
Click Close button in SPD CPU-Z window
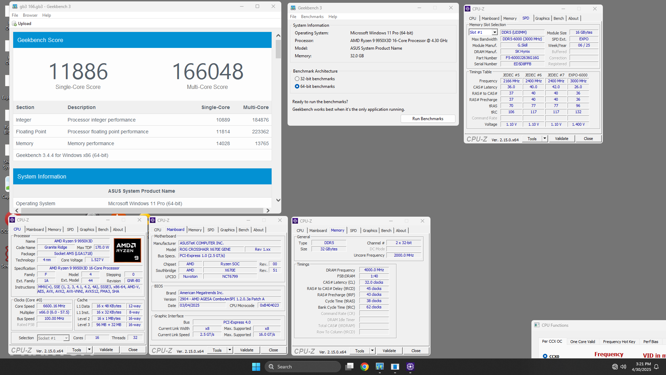coord(588,139)
